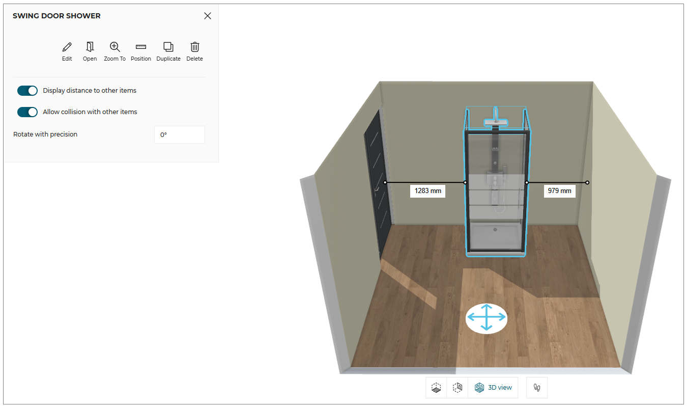Duplicate the swing door shower
The image size is (687, 406).
coord(168,50)
